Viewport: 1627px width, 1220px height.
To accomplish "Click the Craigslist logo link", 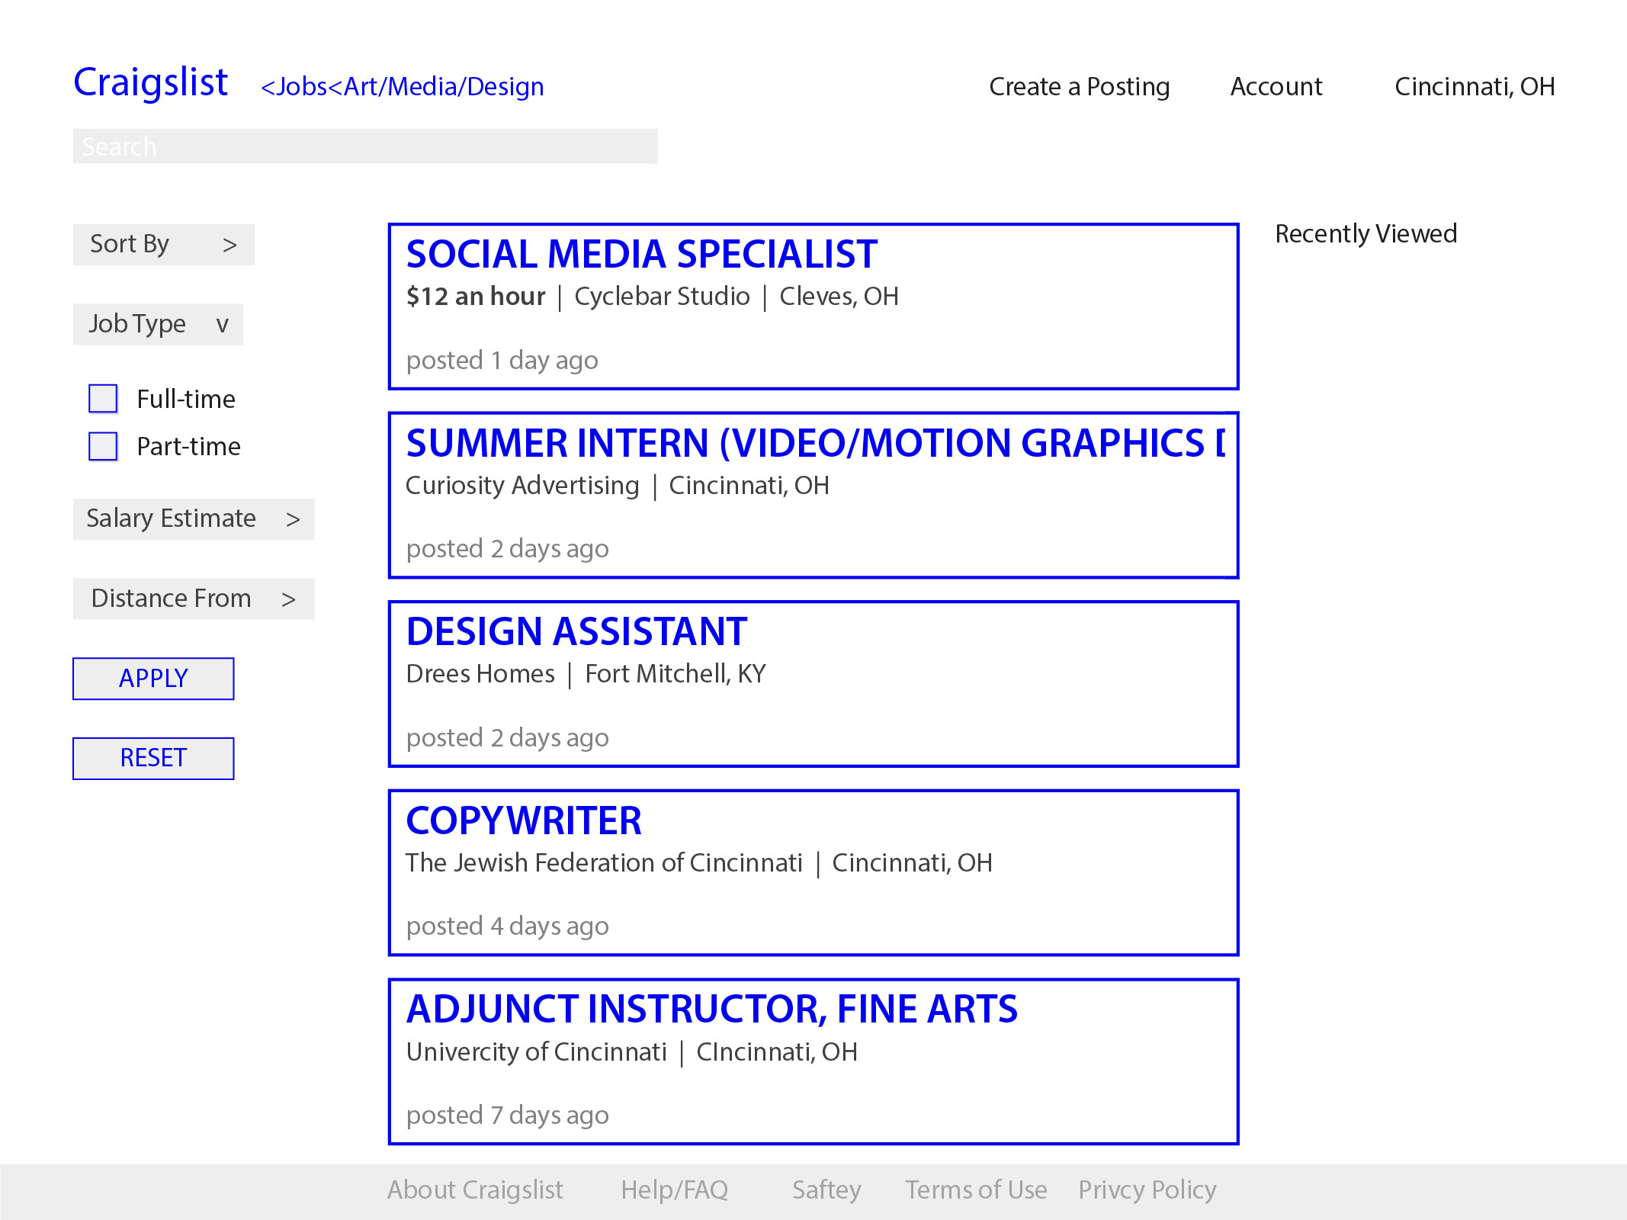I will pos(150,82).
